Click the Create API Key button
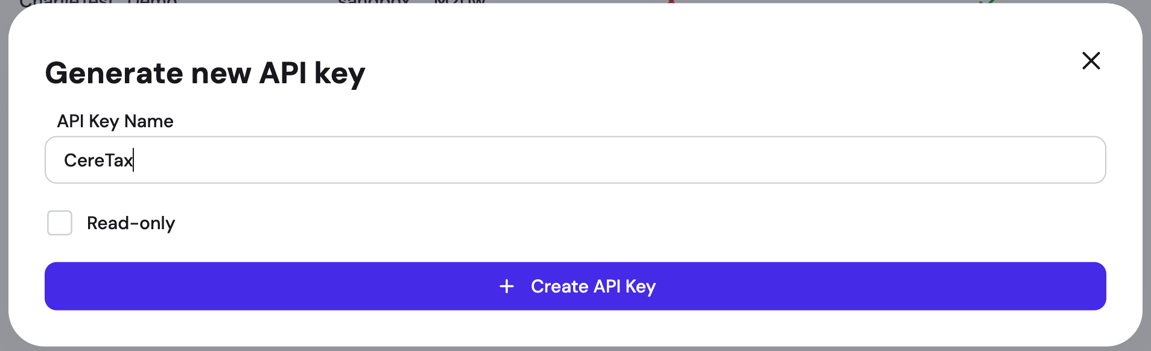1151x351 pixels. 575,286
